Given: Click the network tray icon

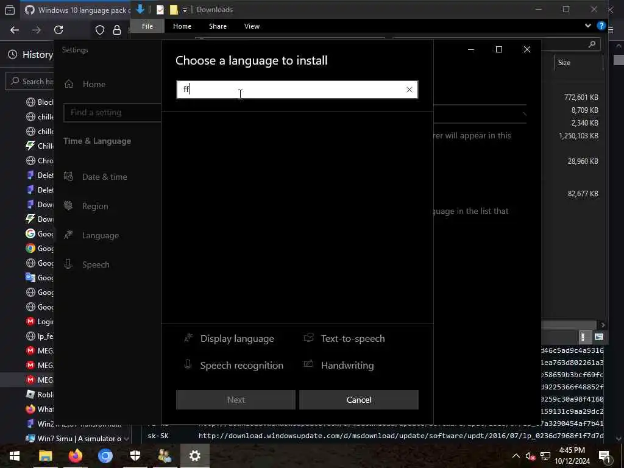Looking at the screenshot, I should click(545, 456).
